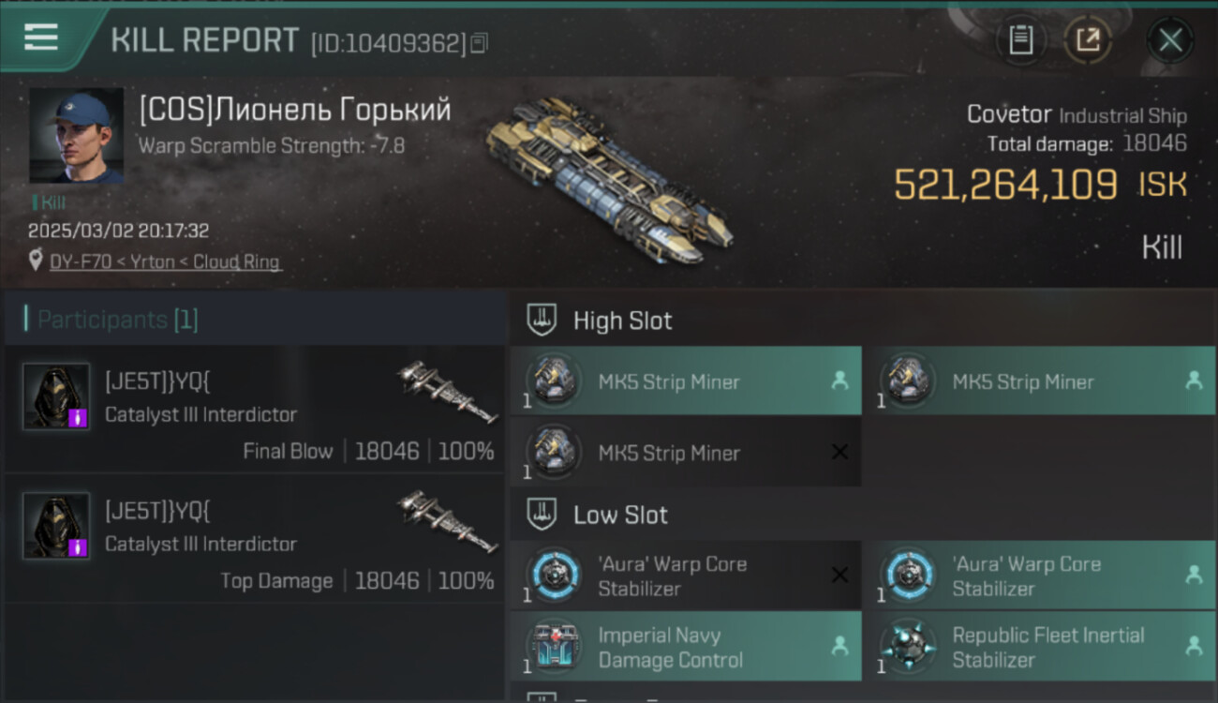Click the share export icon
This screenshot has height=703, width=1218.
pos(1088,40)
